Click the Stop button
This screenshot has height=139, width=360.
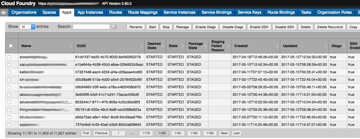[166, 27]
